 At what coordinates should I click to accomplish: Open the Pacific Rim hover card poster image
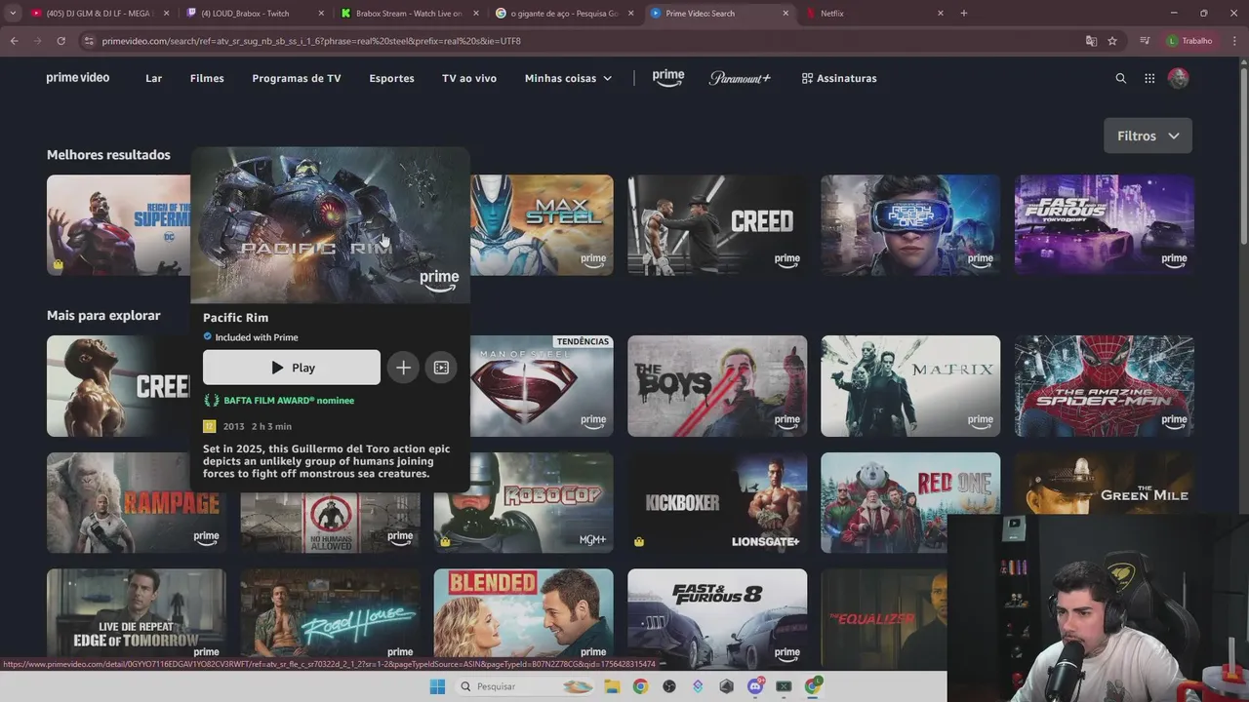point(331,225)
